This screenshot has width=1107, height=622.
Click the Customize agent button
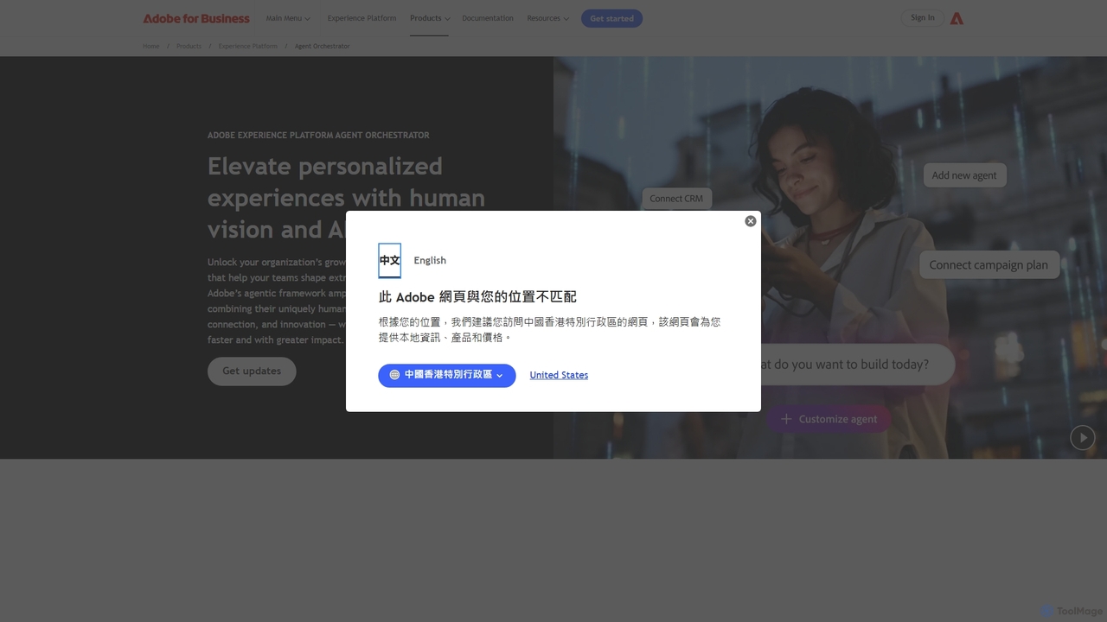click(829, 419)
